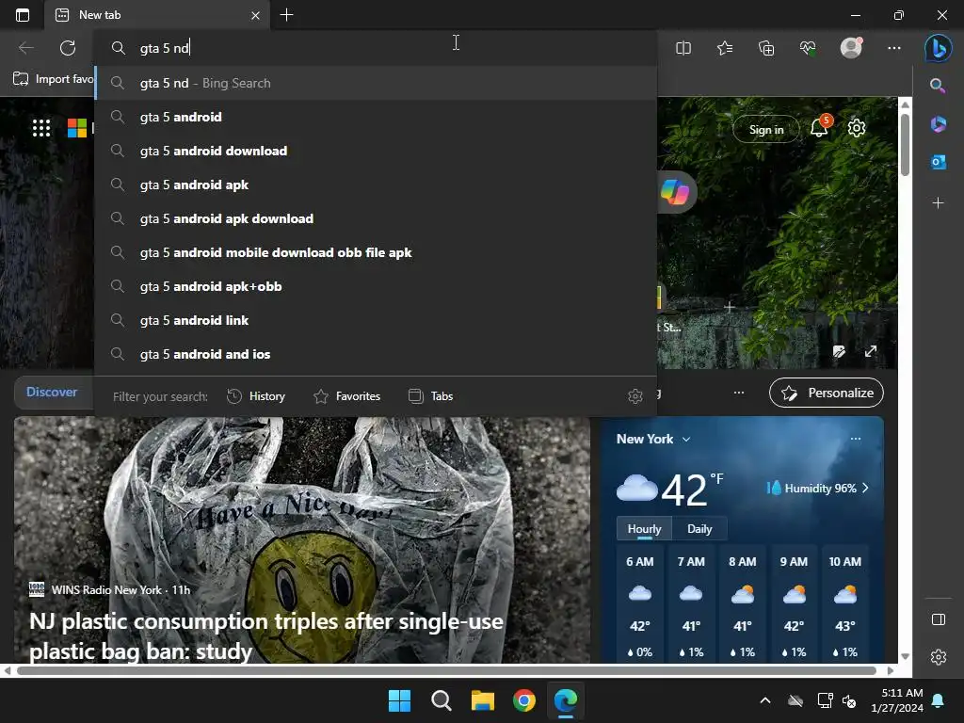Open the tab actions menu icon
Image resolution: width=964 pixels, height=723 pixels.
click(x=23, y=15)
